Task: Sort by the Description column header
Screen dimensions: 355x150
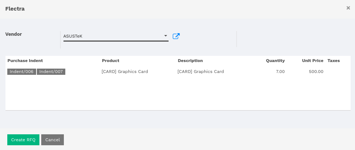Action: coord(190,61)
